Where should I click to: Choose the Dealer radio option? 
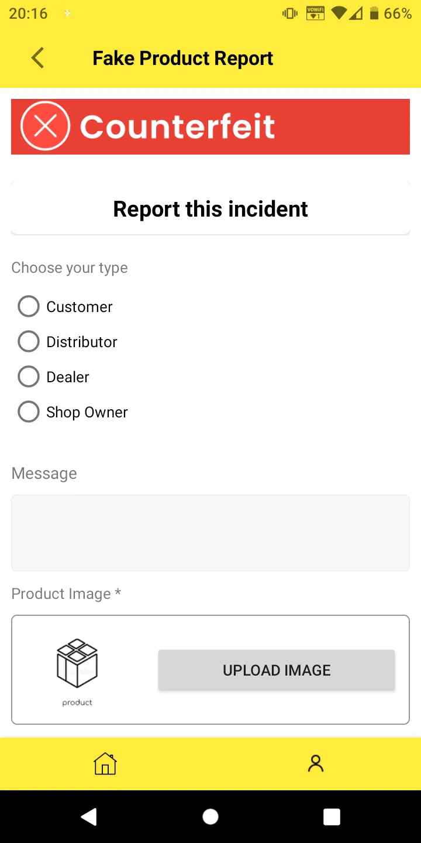(x=28, y=376)
